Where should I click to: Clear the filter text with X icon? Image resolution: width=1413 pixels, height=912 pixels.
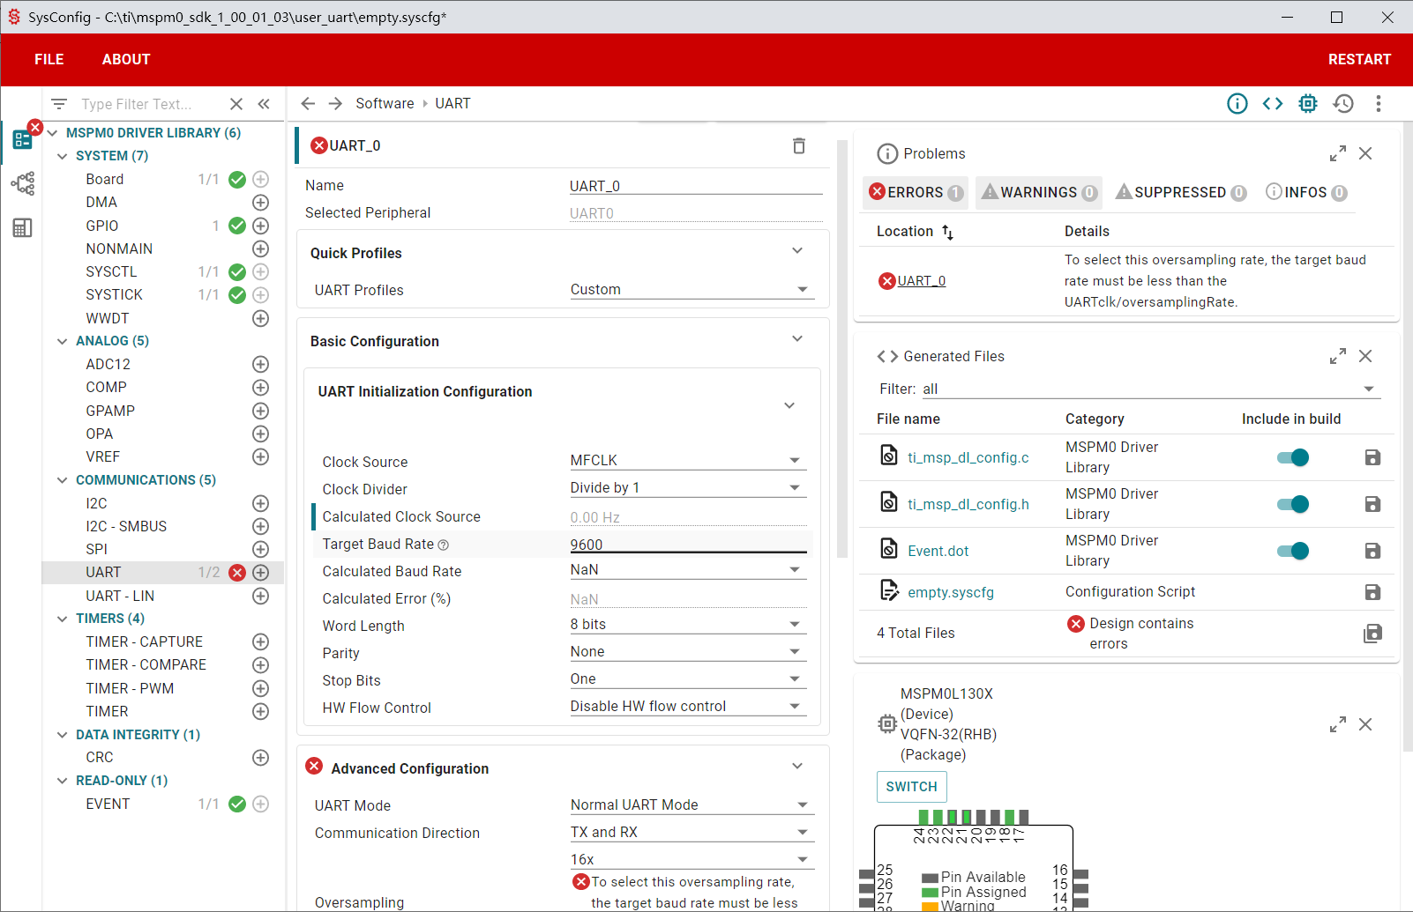point(236,104)
